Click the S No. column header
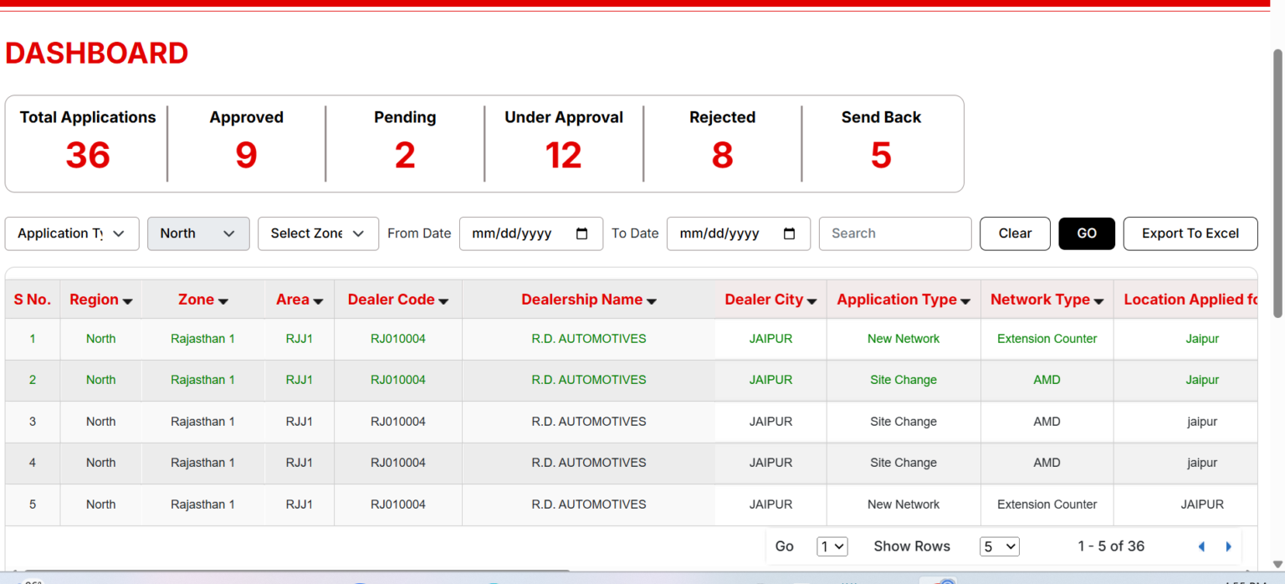The width and height of the screenshot is (1285, 584). click(x=33, y=300)
